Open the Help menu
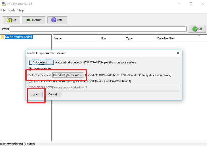 click(x=21, y=10)
